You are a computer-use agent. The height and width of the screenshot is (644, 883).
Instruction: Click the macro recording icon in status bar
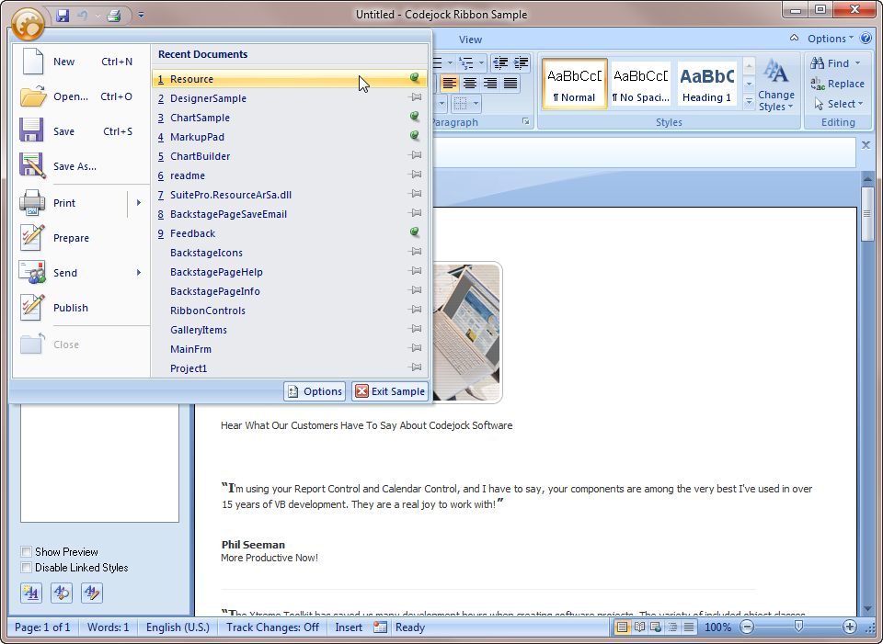pyautogui.click(x=380, y=627)
